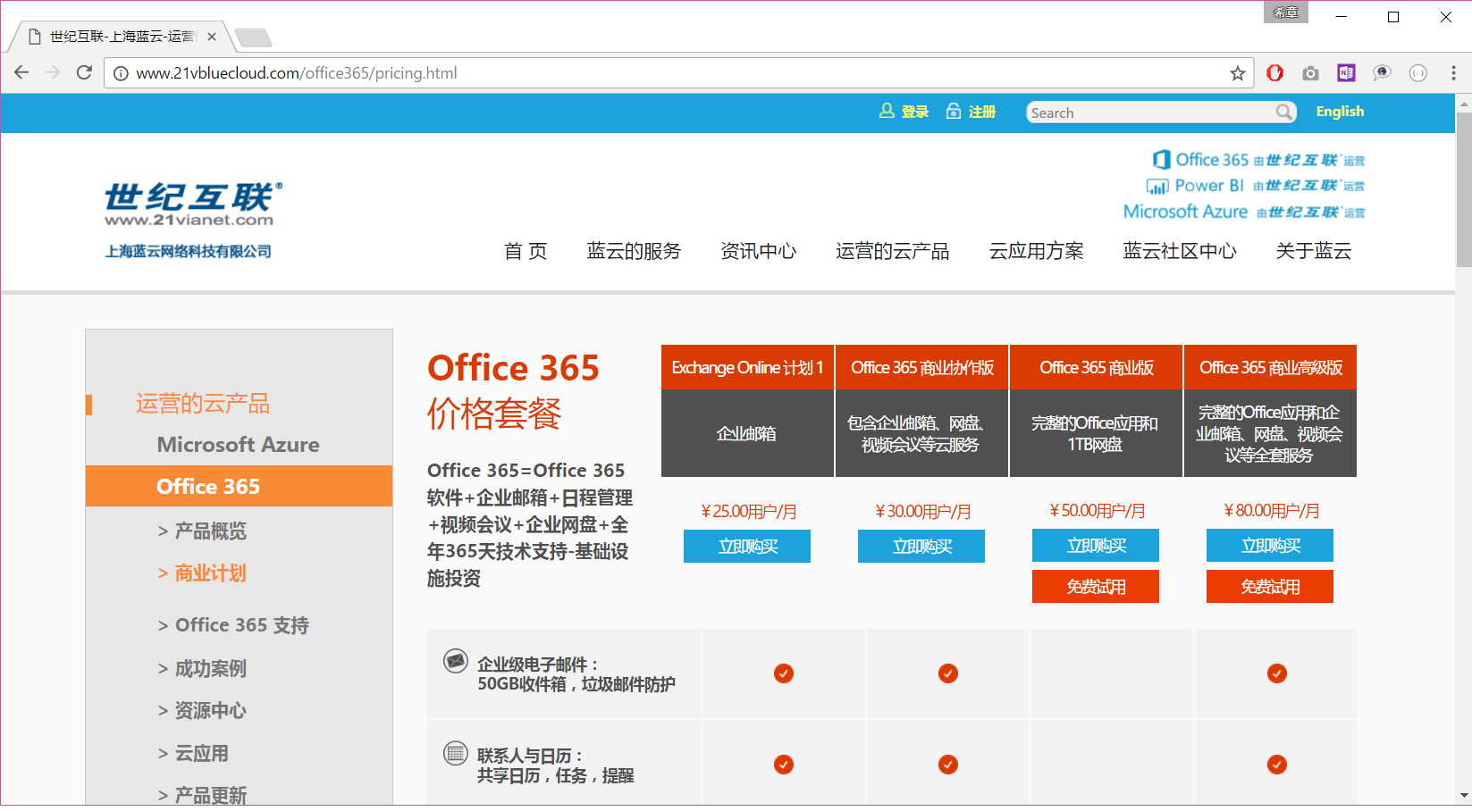
Task: Click 免费试用 for Office 365 商业版
Action: click(x=1095, y=587)
